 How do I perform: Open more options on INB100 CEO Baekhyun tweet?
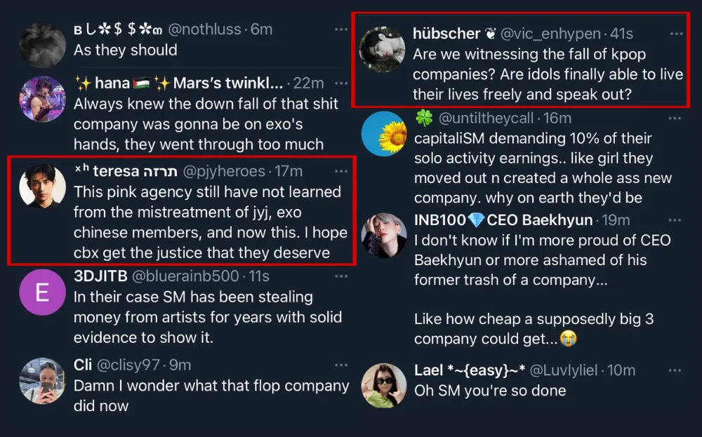676,220
